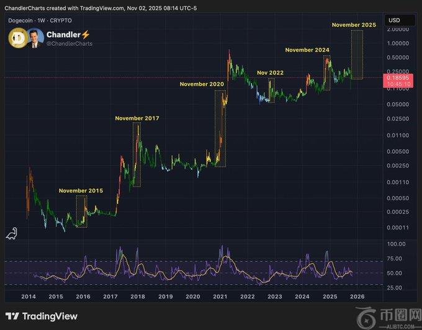
Task: Click the RSI 75.00 scale value
Action: pyautogui.click(x=394, y=259)
